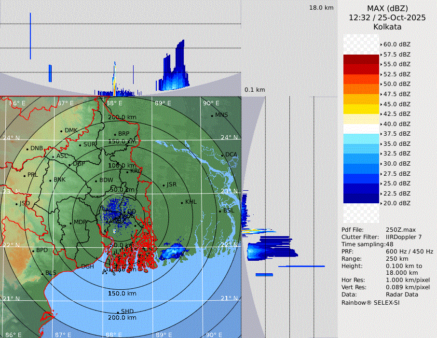Click the 60.0 dBZ legend label

[396, 44]
